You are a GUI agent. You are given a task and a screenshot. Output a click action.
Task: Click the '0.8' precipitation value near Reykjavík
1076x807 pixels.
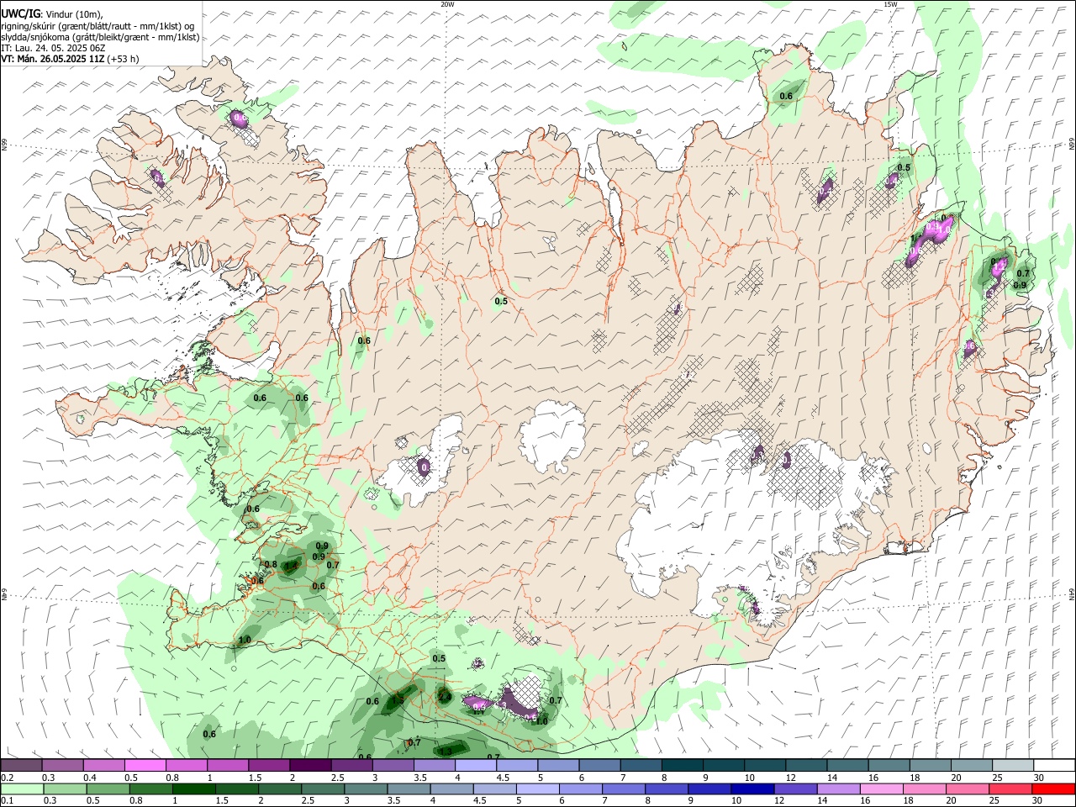point(271,564)
